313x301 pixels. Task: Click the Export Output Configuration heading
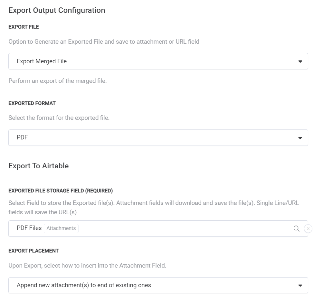pos(57,10)
